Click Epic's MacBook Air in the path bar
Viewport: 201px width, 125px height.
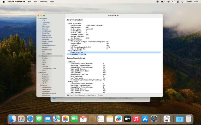(77, 95)
